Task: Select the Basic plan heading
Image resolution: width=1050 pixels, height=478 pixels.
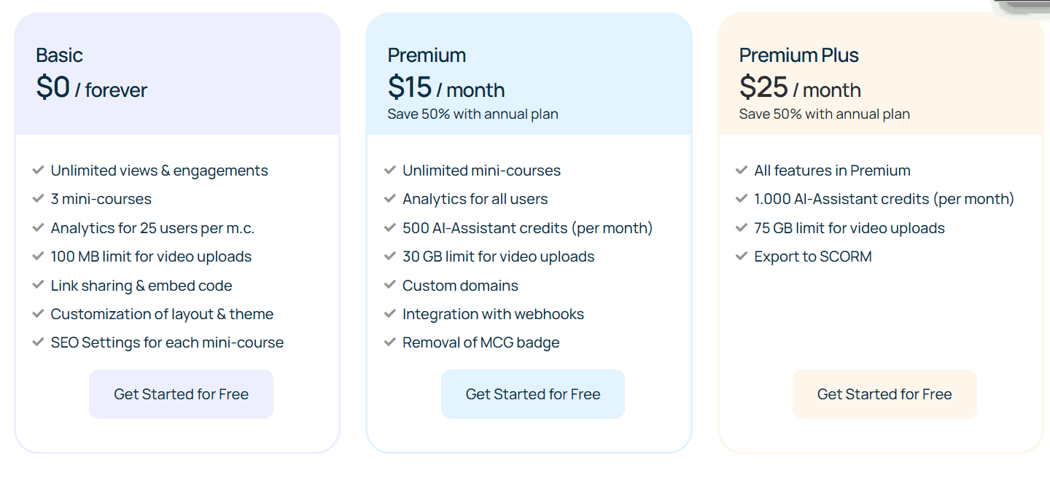Action: pyautogui.click(x=60, y=55)
